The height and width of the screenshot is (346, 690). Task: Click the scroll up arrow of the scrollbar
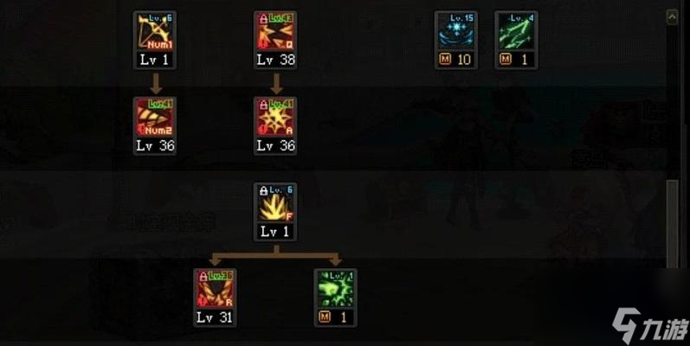click(672, 17)
